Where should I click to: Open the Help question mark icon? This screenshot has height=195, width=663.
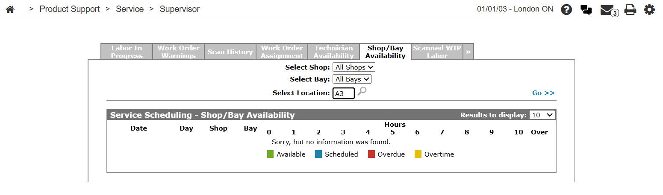(566, 9)
